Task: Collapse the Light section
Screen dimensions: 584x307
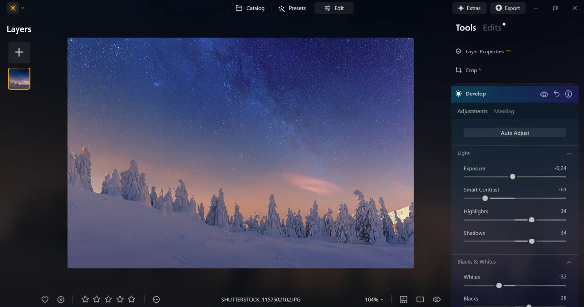Action: pos(569,153)
